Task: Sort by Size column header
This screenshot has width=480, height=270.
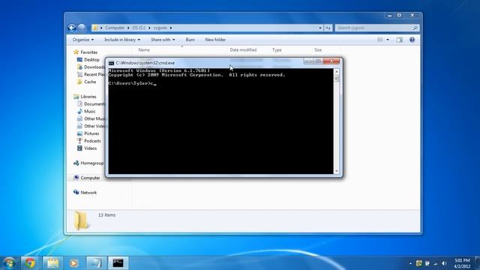Action: coord(318,50)
